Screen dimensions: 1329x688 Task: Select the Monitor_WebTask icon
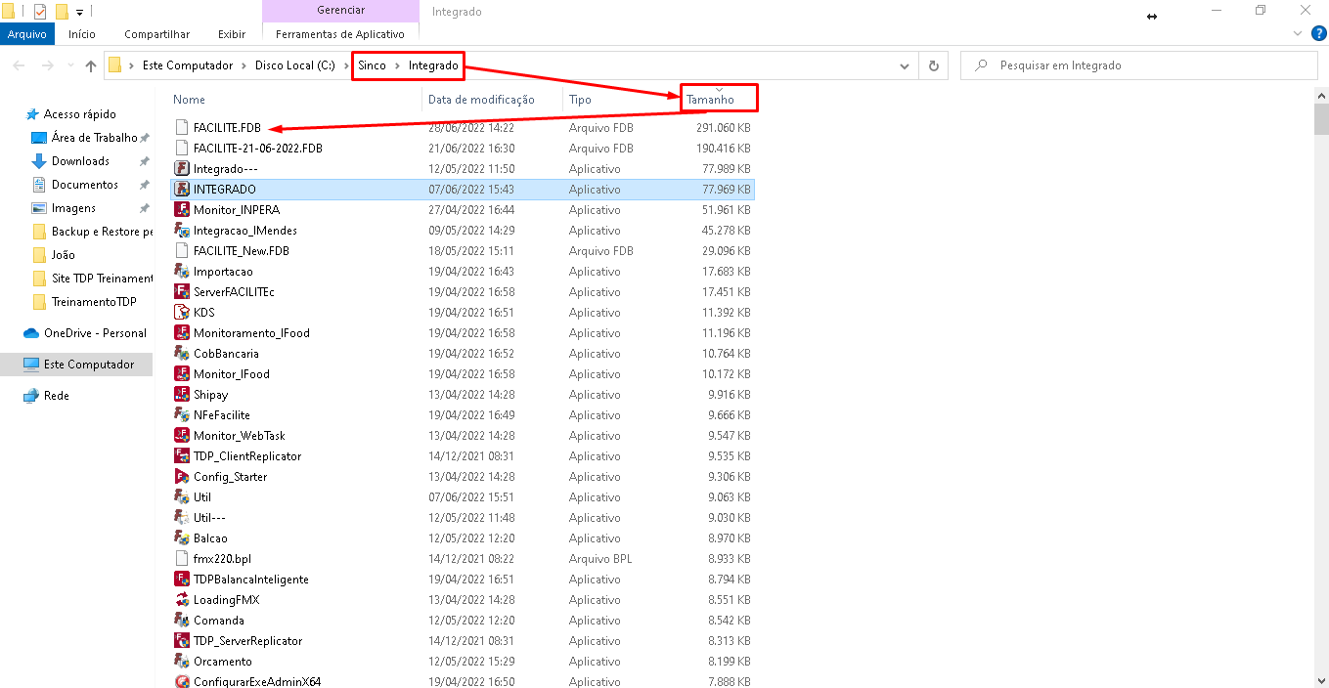pyautogui.click(x=181, y=435)
